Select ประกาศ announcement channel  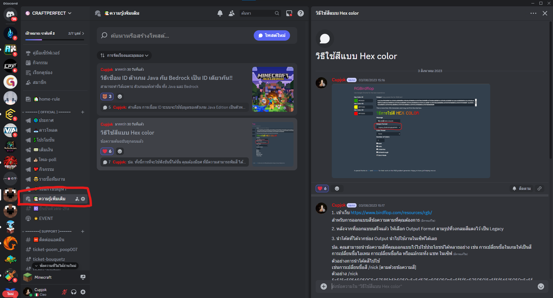55,120
